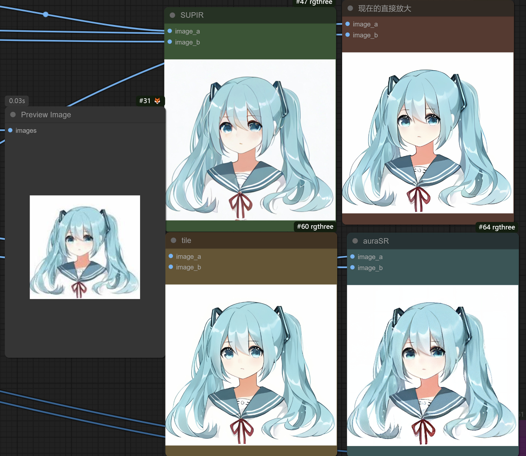Toggle the collapse dot on the tile node
This screenshot has height=456, width=526.
pos(174,240)
